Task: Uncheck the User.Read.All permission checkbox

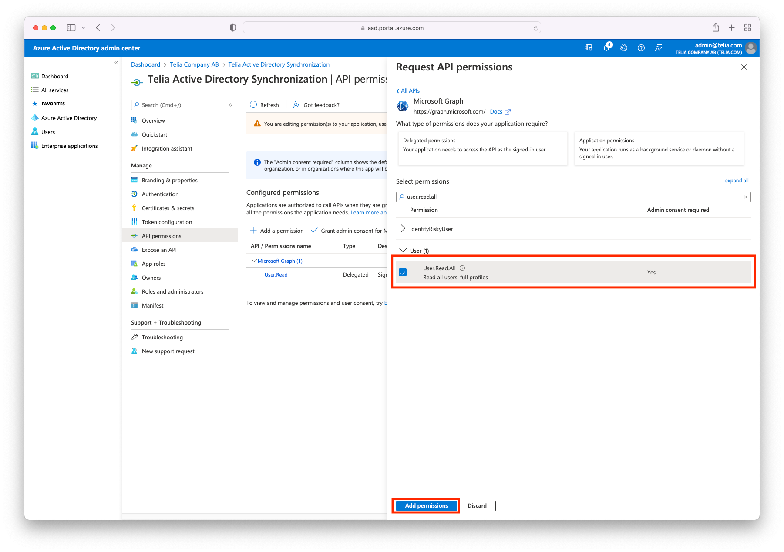Action: [403, 273]
